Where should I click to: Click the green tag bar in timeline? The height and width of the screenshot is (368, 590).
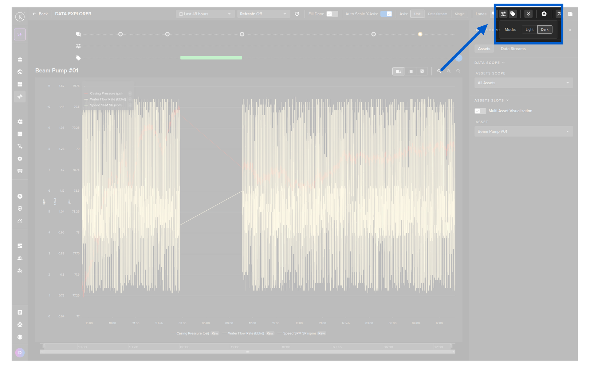coord(211,58)
